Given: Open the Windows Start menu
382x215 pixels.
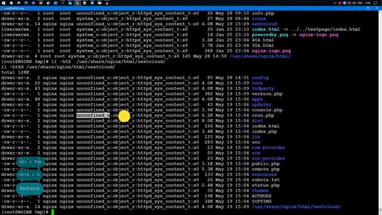Looking at the screenshot, I should (4, 3).
